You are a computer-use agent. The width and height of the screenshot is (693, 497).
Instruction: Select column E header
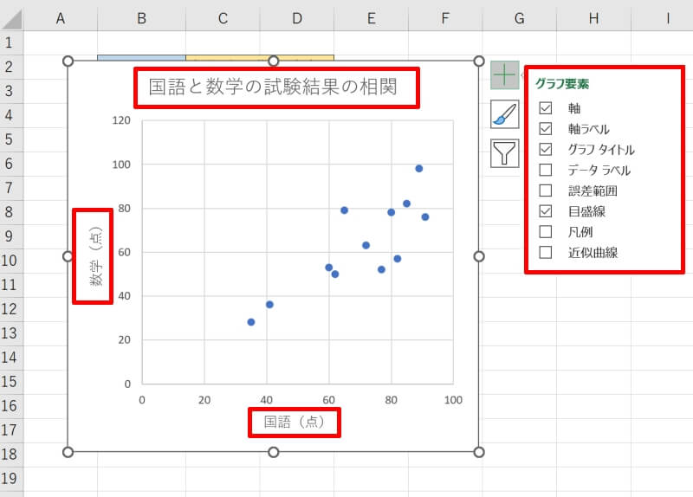click(372, 18)
